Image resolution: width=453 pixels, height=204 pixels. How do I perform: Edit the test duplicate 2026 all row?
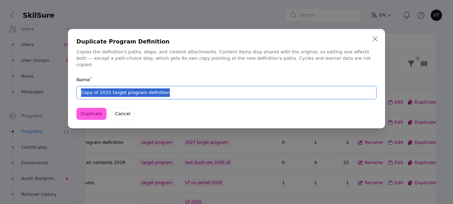tap(395, 163)
